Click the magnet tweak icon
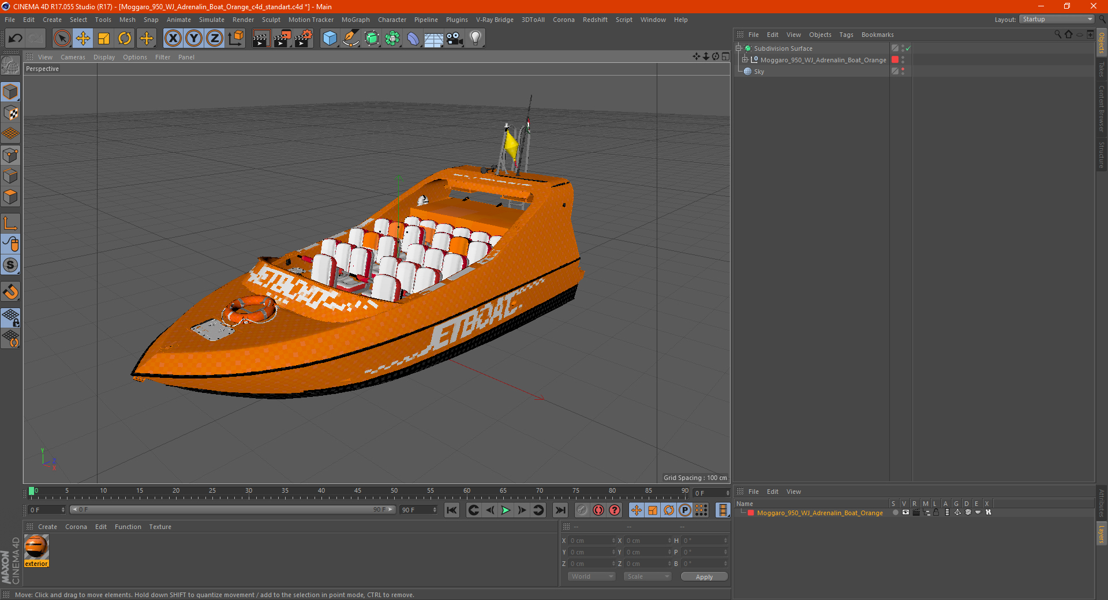The image size is (1108, 600). 10,292
